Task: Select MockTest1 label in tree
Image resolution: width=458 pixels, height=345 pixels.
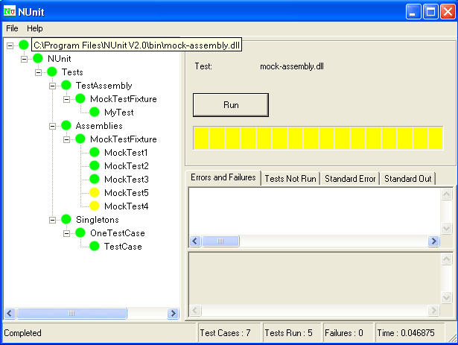Action: click(x=126, y=152)
